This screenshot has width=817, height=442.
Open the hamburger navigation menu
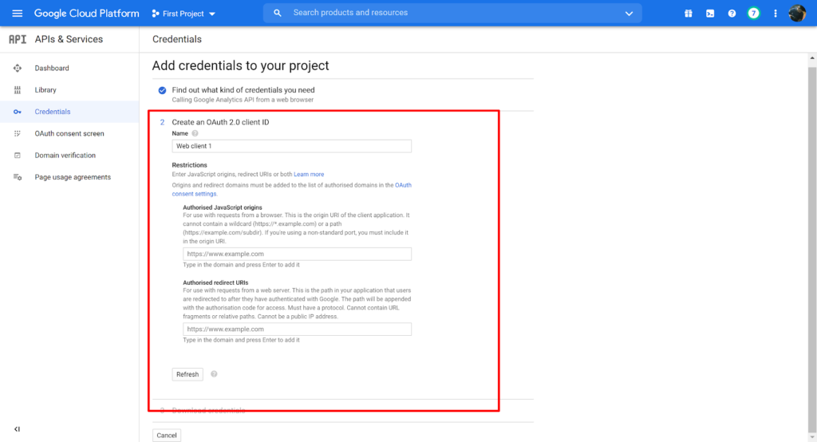click(x=18, y=14)
